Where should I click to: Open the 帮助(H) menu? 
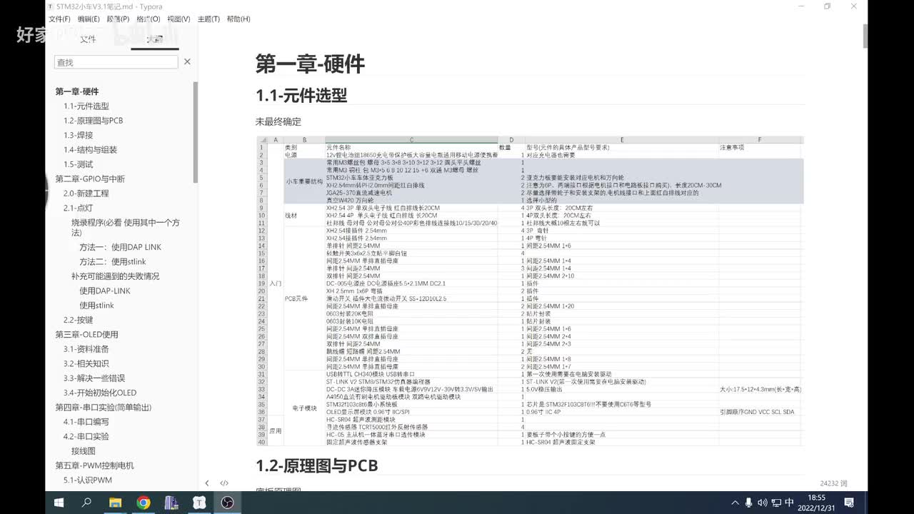(238, 19)
